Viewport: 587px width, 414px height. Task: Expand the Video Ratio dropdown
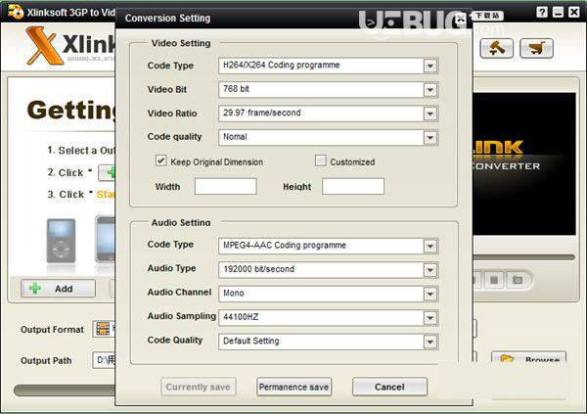pos(430,114)
